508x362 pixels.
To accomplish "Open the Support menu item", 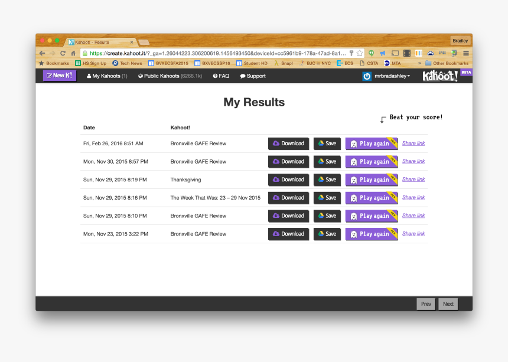I will (253, 76).
